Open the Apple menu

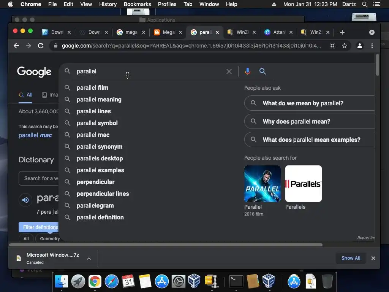point(10,4)
